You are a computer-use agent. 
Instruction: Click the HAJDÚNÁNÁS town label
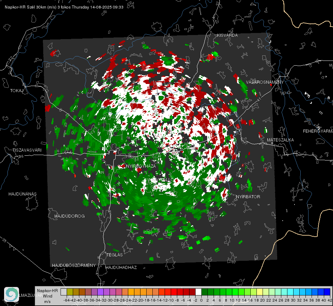click(x=22, y=194)
